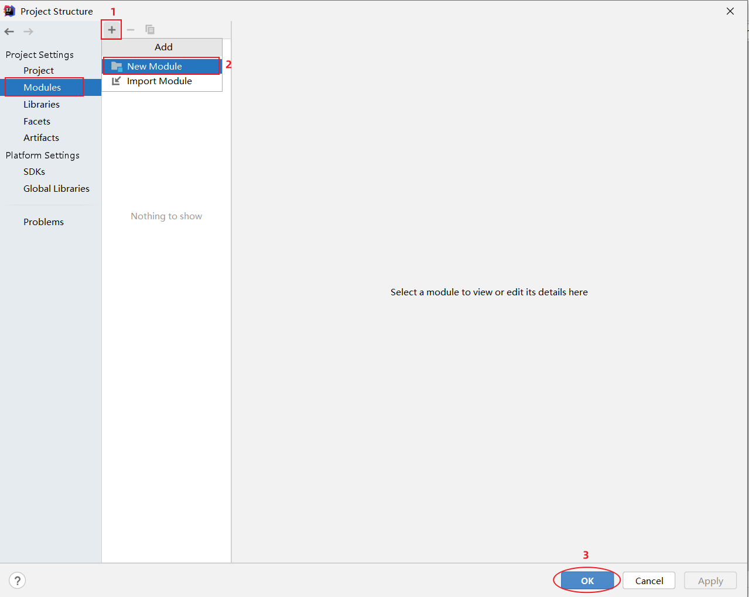Navigate back using the left arrow icon
This screenshot has height=597, width=749.
[x=9, y=31]
